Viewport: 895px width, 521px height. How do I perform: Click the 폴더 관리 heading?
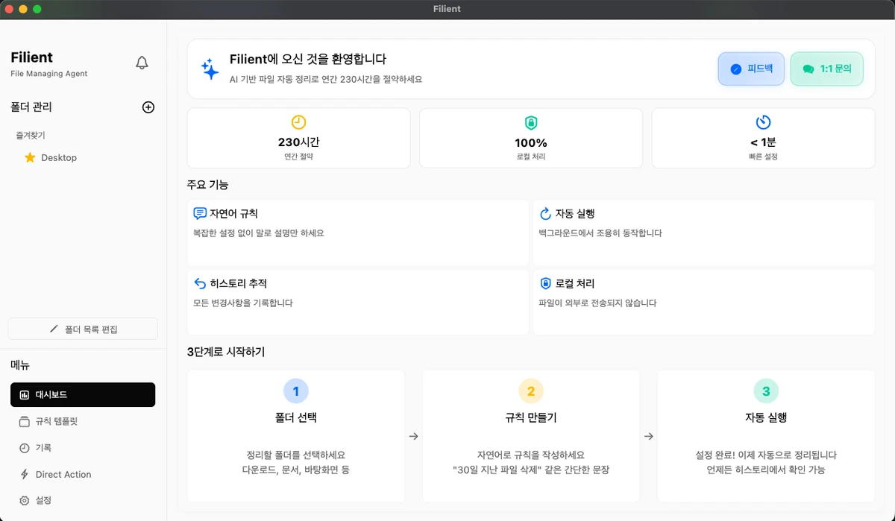pos(31,107)
